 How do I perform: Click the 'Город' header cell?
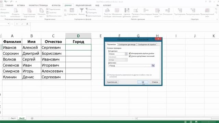[78, 42]
